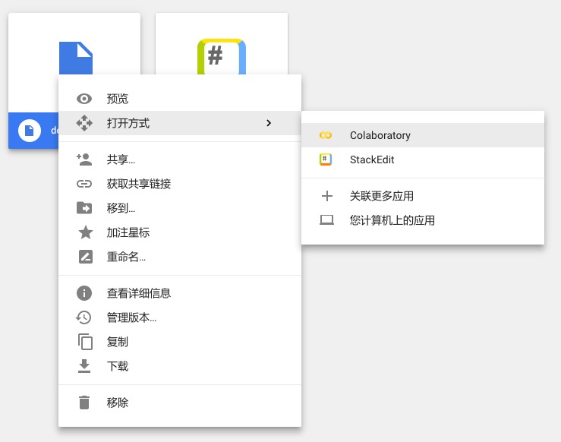Select 移到... from the context menu

[x=121, y=208]
